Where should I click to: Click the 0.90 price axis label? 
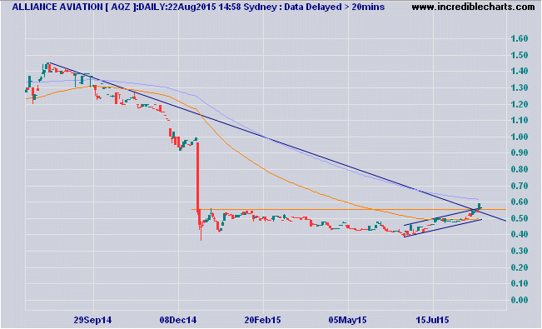520,152
